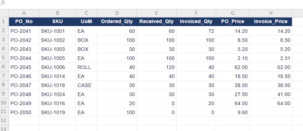303x131 pixels.
Task: Select Received_Qty 0 in PO-2049 row
Action: pos(157,103)
